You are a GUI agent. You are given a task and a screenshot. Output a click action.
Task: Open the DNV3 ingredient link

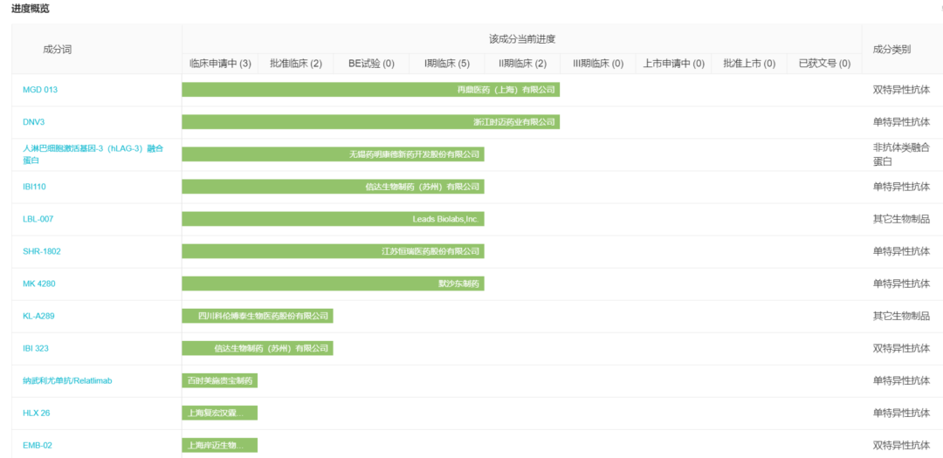click(x=34, y=122)
